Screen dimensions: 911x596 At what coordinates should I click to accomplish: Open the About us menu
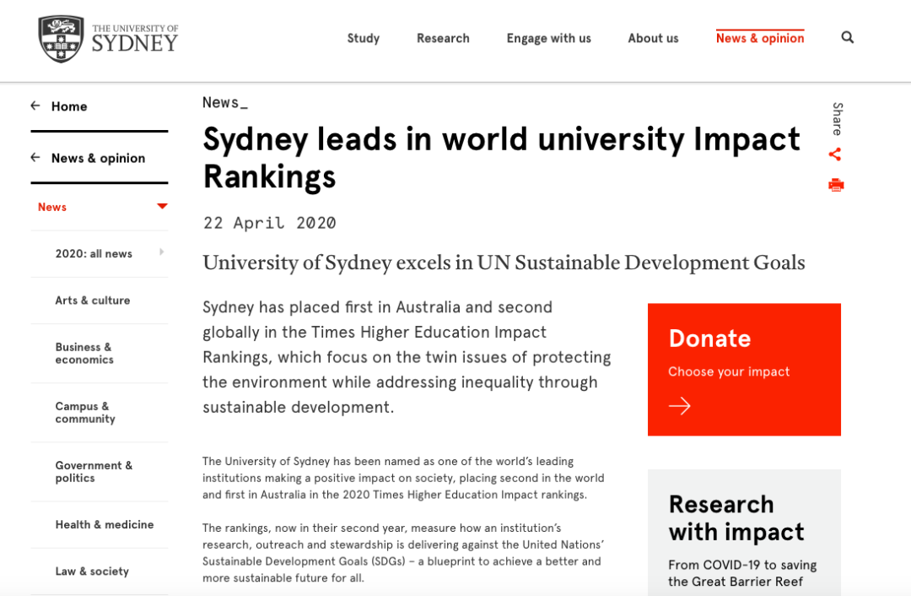pyautogui.click(x=653, y=38)
